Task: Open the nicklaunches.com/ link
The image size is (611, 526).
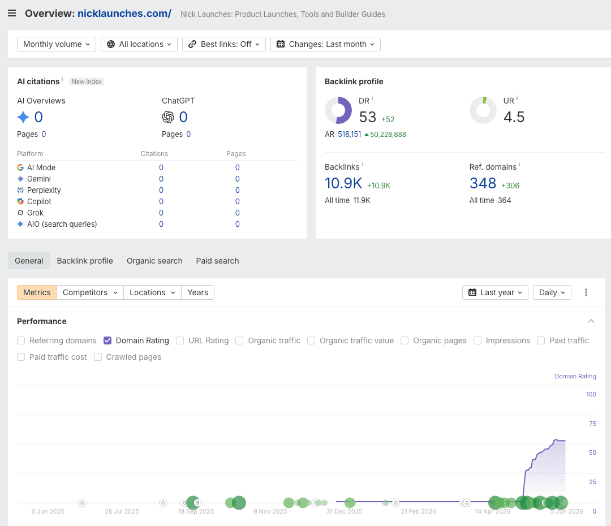Action: [x=124, y=13]
